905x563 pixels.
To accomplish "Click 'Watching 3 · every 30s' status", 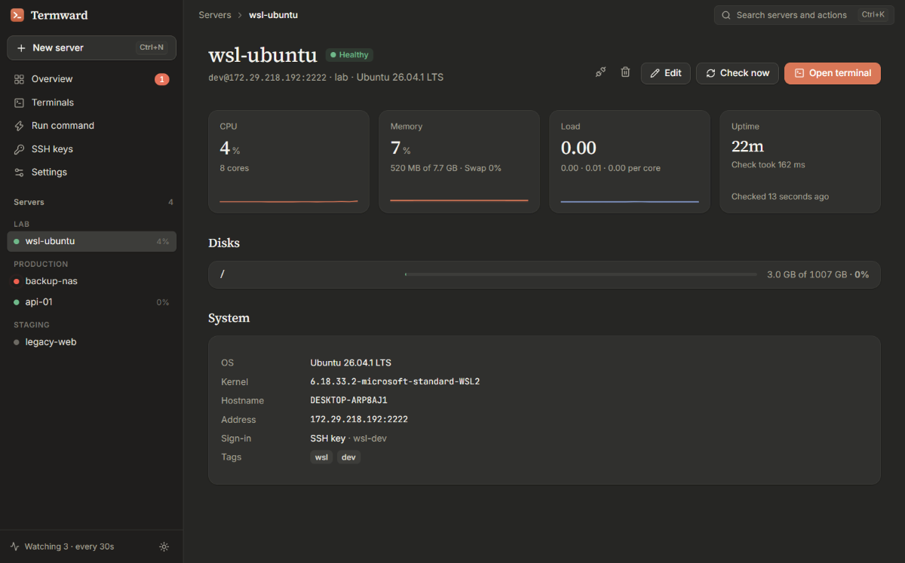I will click(69, 546).
